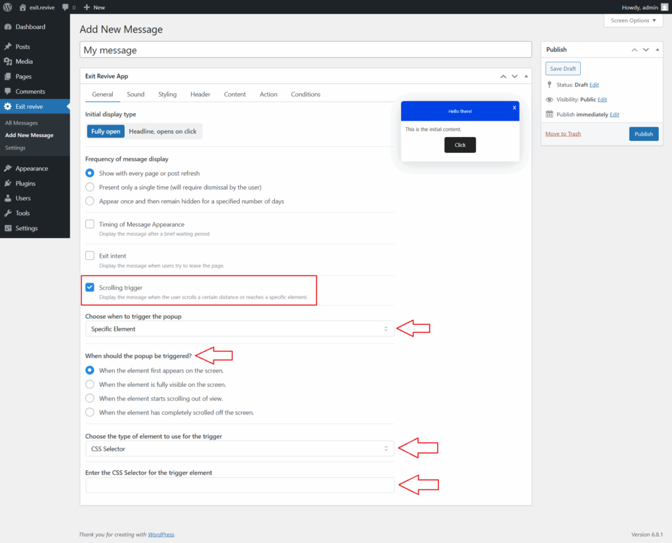Close the popup preview with X icon
Screen dimensions: 672x543
click(x=514, y=107)
